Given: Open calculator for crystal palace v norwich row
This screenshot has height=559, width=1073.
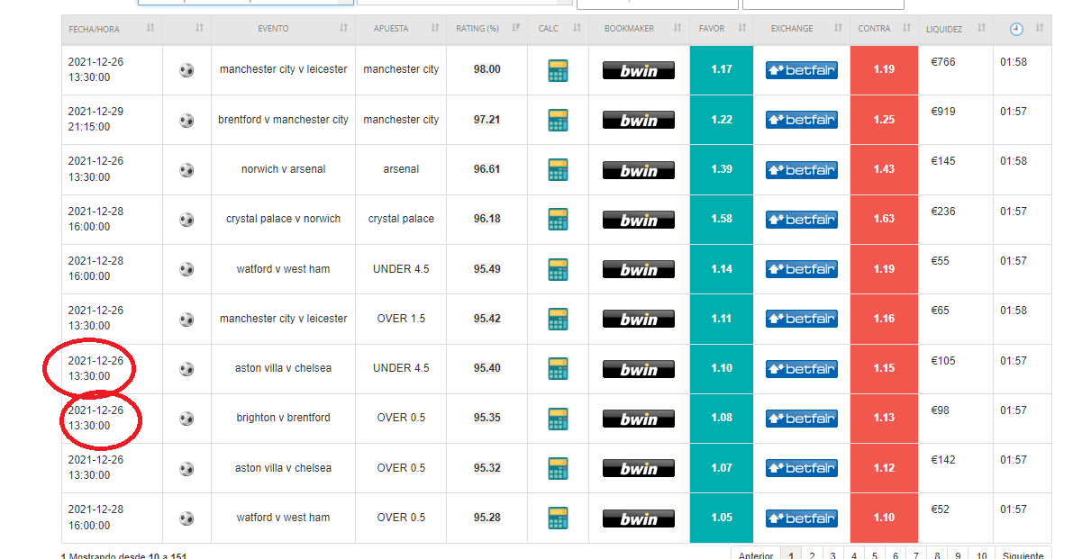Looking at the screenshot, I should point(558,220).
